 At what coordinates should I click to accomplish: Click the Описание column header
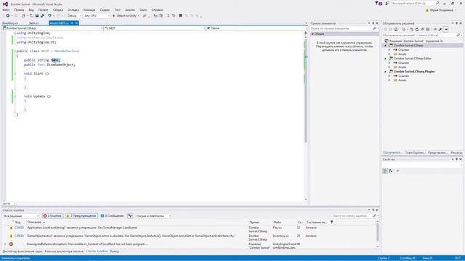tap(34, 222)
